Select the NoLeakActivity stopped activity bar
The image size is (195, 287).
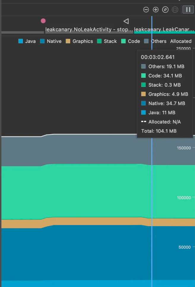pos(89,32)
